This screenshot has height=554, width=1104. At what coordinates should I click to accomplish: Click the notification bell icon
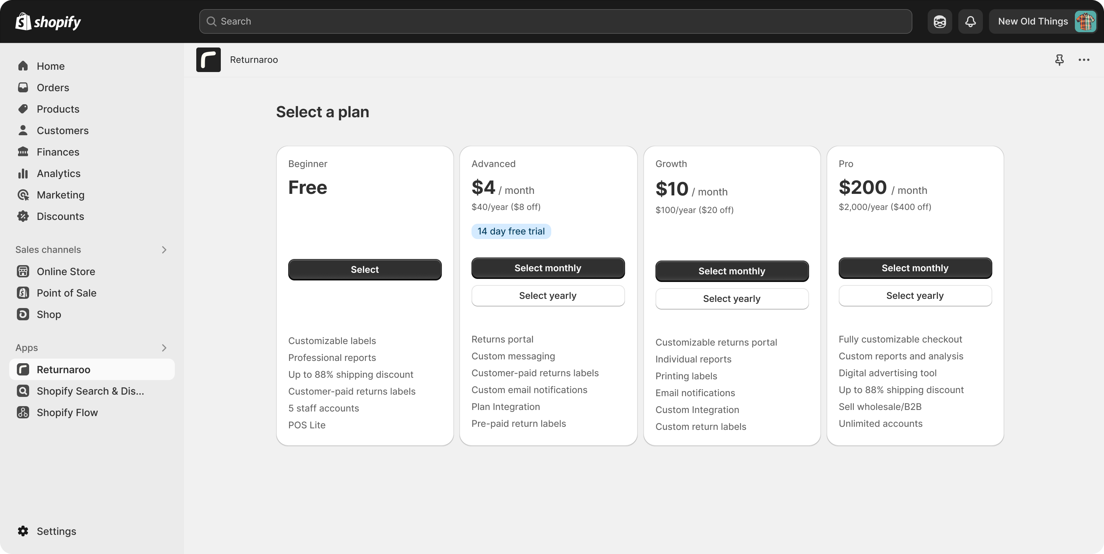[971, 21]
